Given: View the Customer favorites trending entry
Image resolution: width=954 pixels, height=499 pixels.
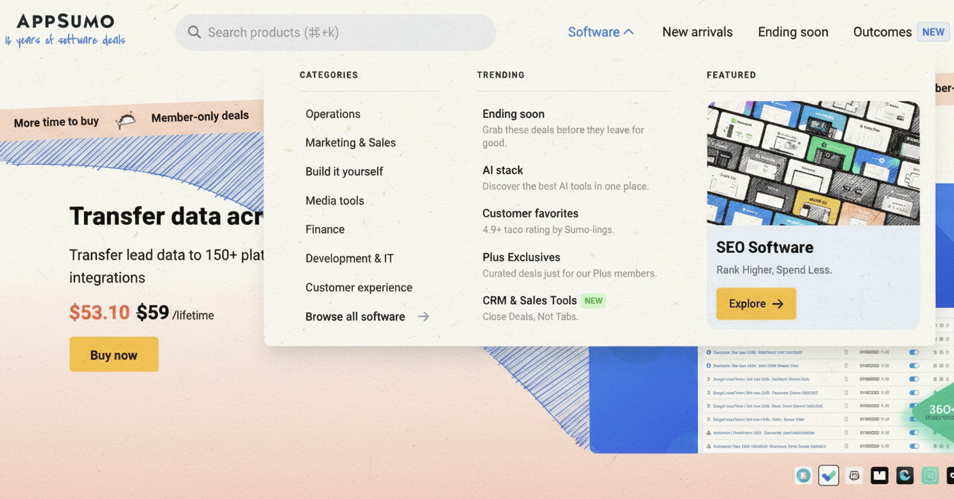Looking at the screenshot, I should pos(531,214).
